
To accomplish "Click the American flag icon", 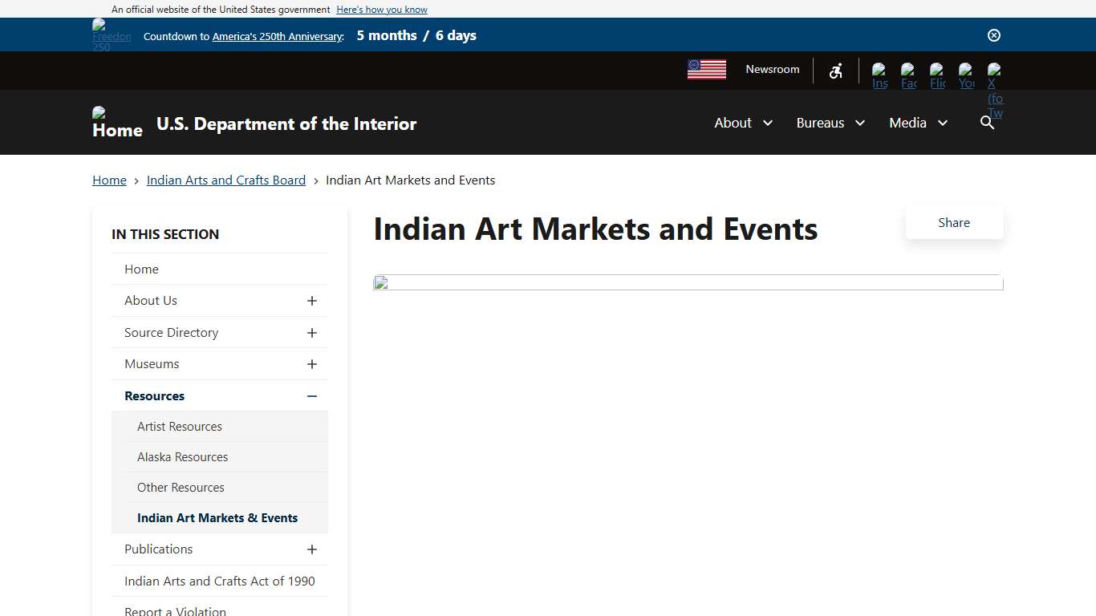I will (706, 70).
